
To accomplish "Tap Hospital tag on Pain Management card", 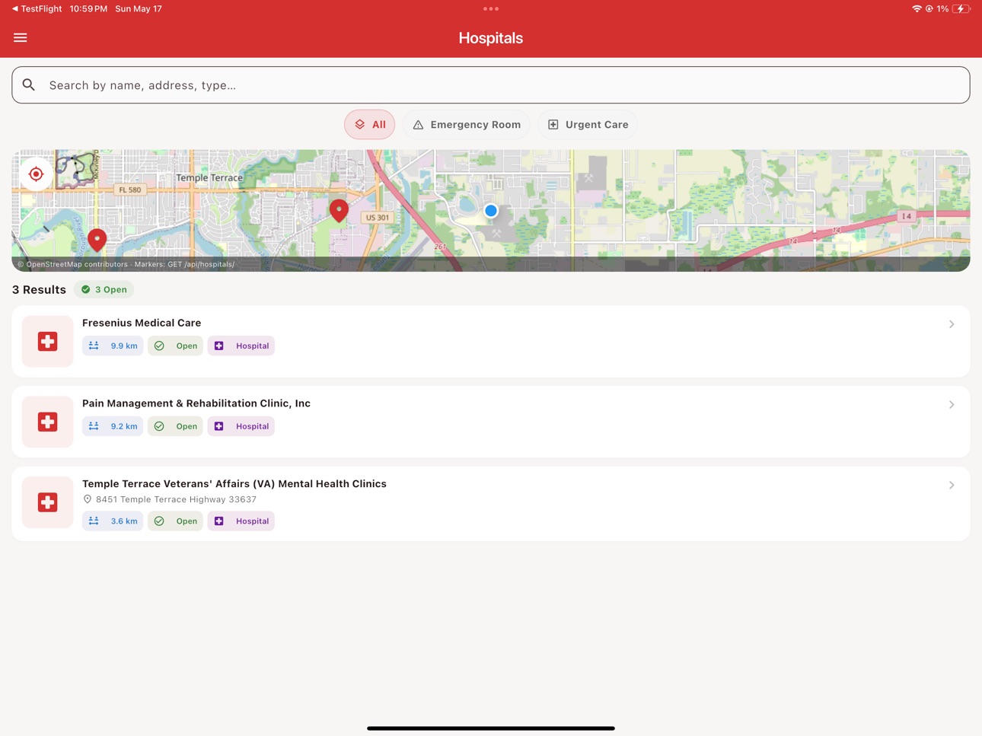I will click(x=241, y=426).
